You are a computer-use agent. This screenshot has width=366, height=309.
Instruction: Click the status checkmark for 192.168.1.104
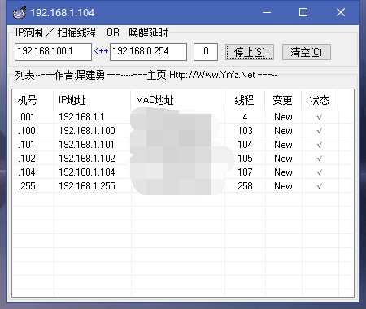[320, 172]
